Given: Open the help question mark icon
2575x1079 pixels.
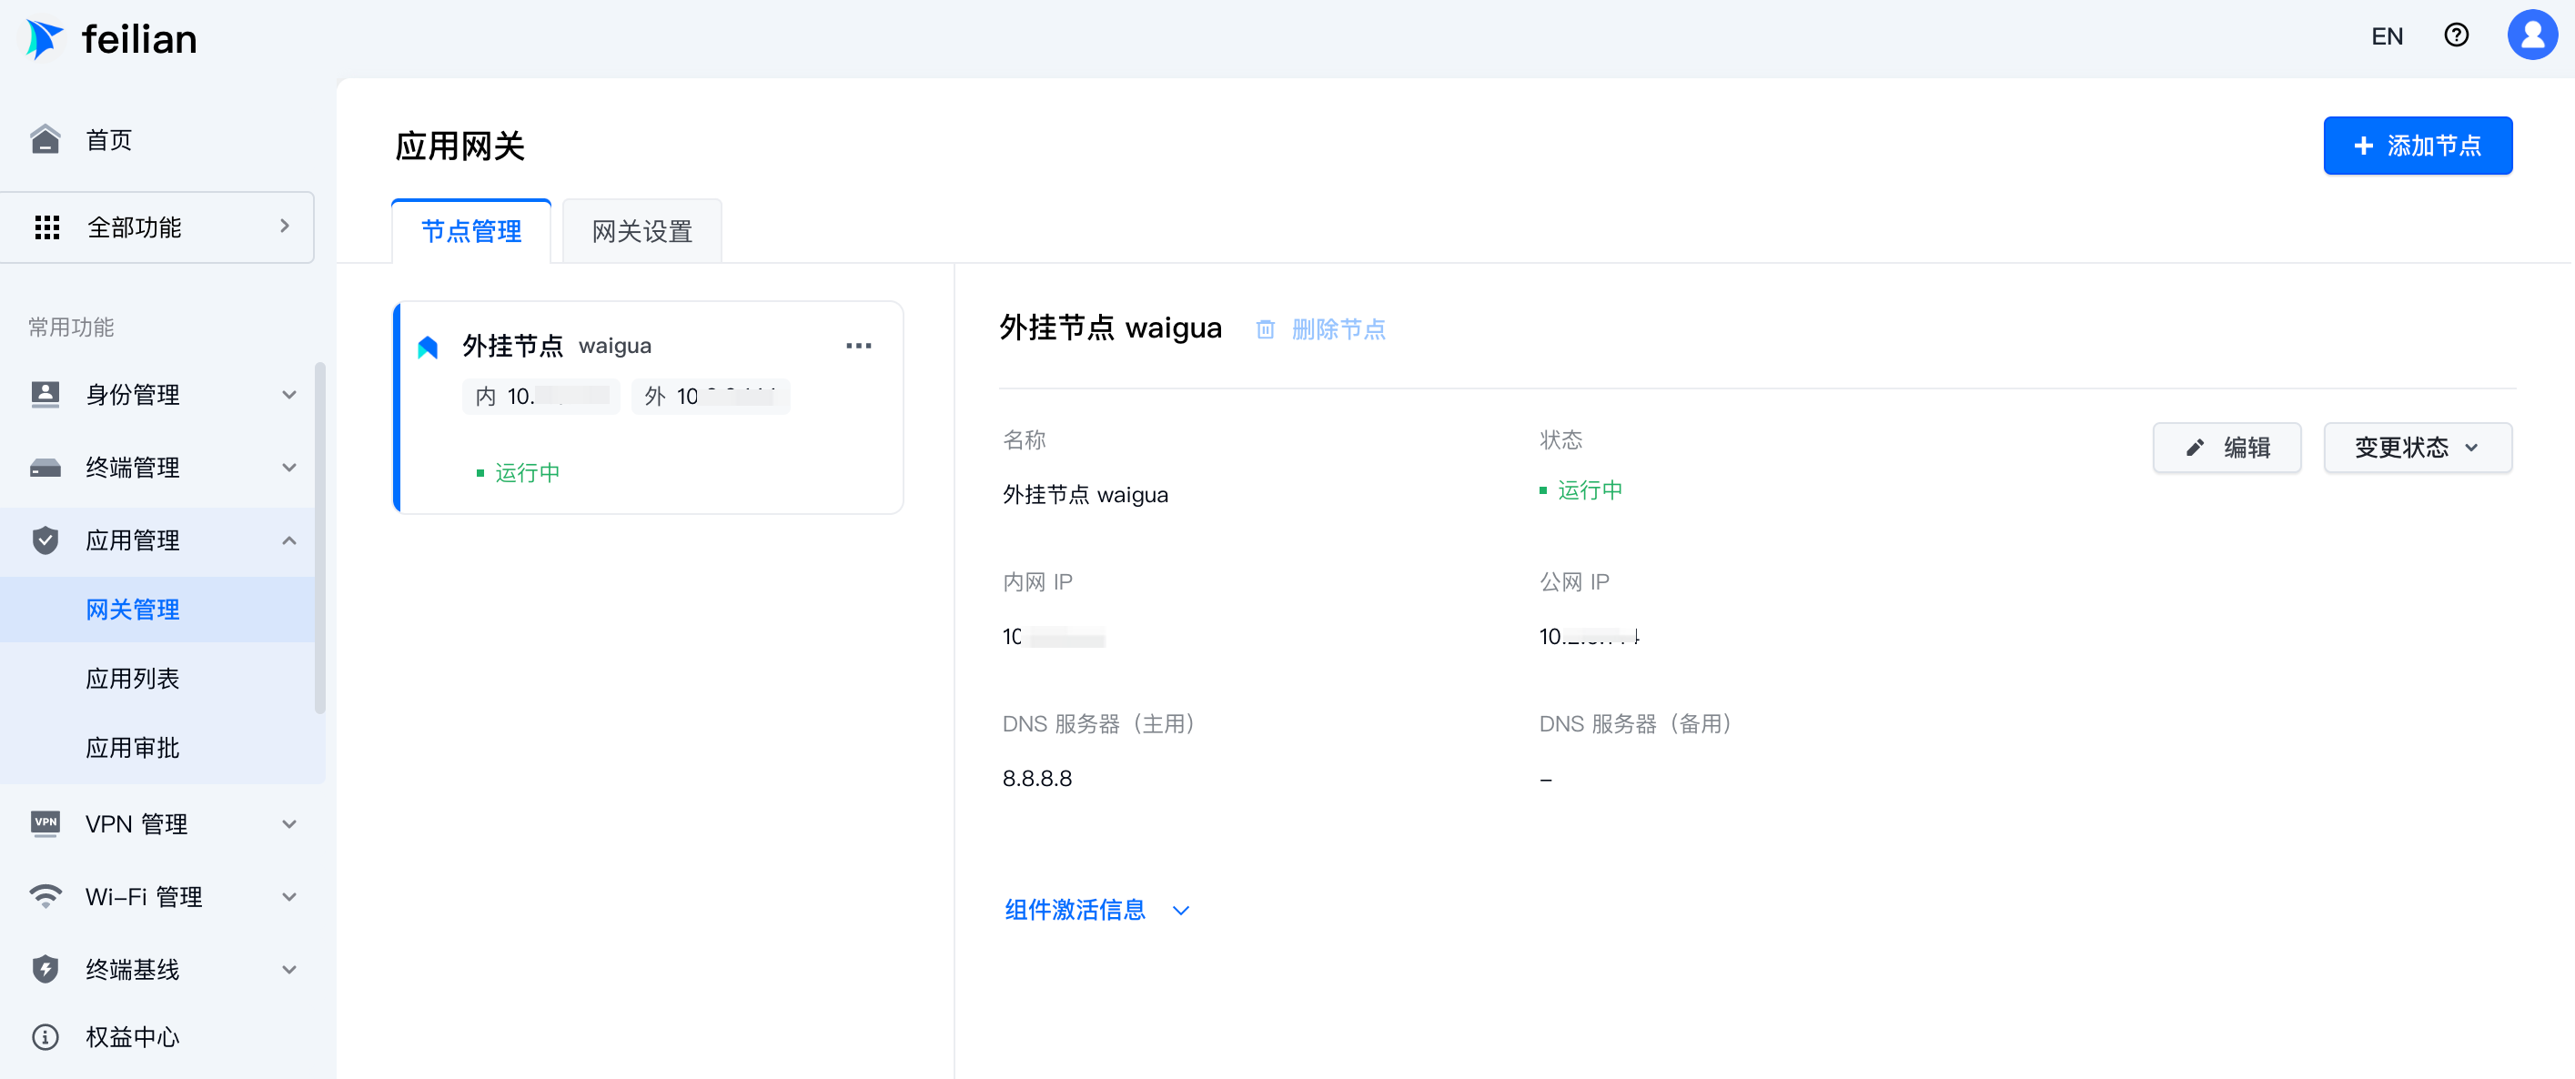Looking at the screenshot, I should (2455, 36).
